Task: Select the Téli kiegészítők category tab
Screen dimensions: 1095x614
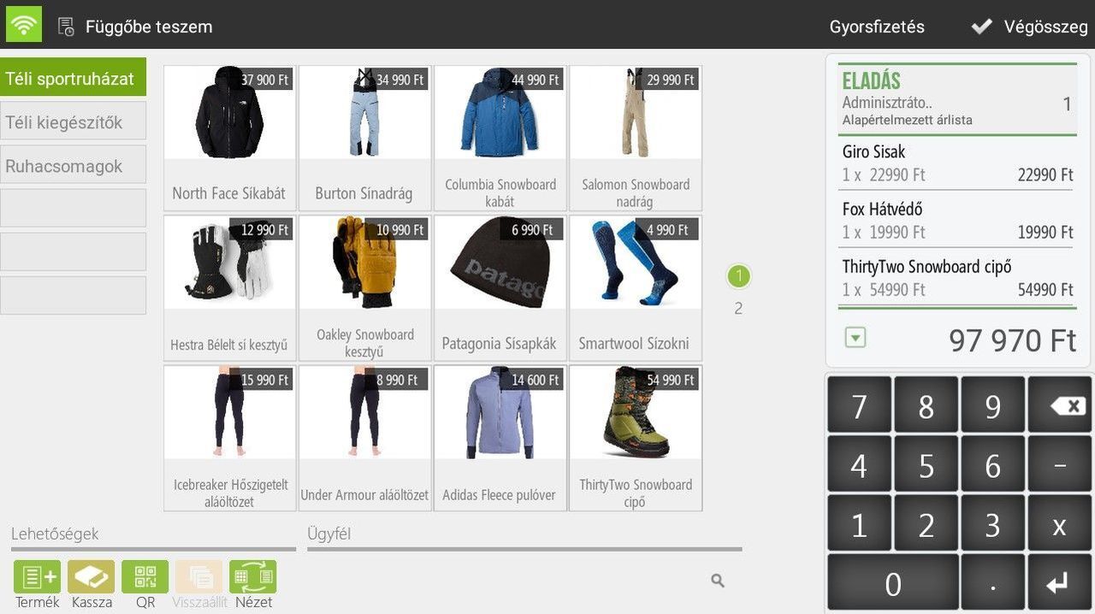Action: [73, 121]
